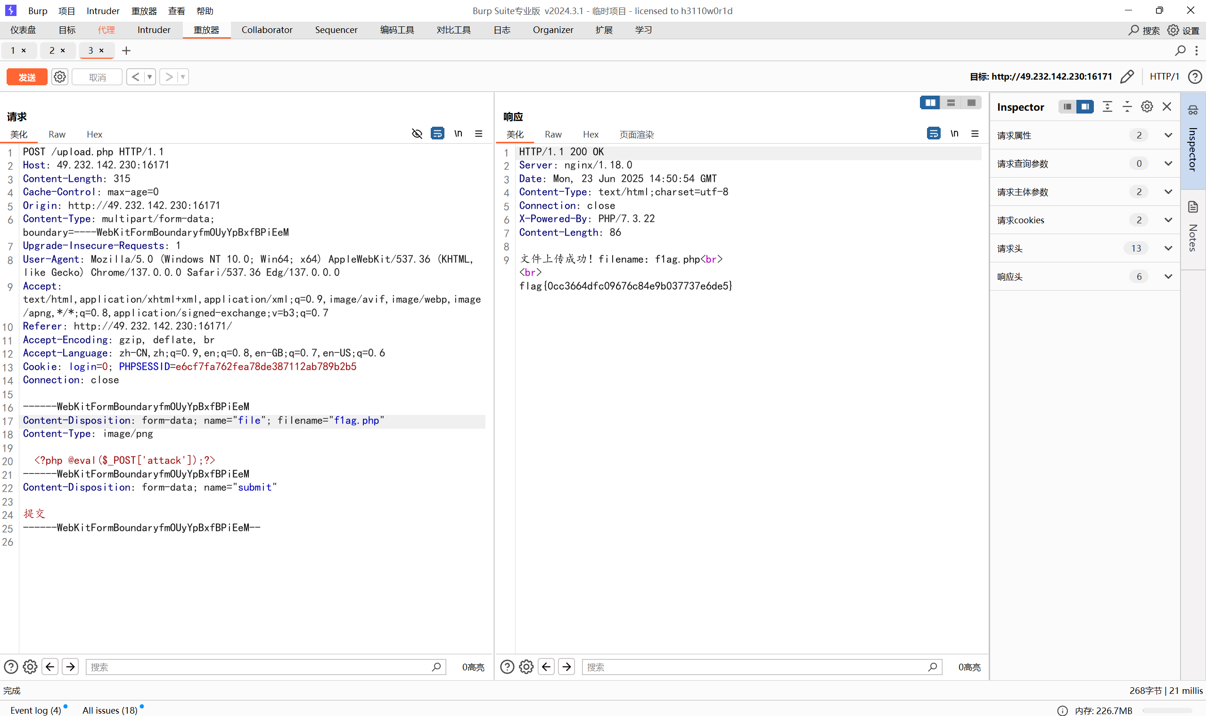
Task: Open request search settings gear
Action: 30,667
